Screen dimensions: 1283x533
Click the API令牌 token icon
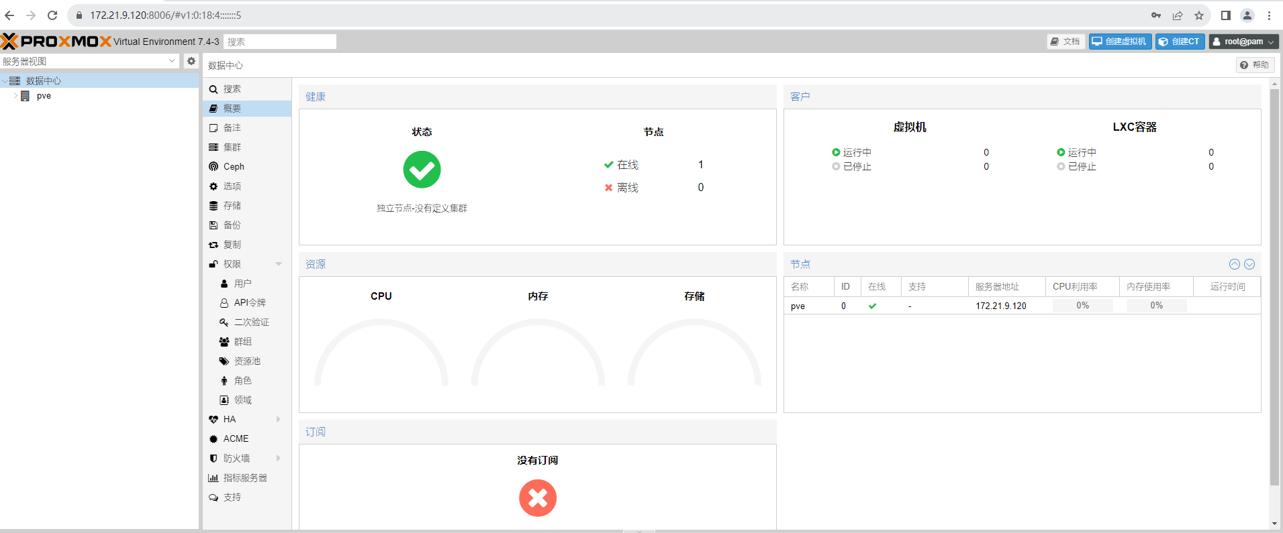click(224, 303)
